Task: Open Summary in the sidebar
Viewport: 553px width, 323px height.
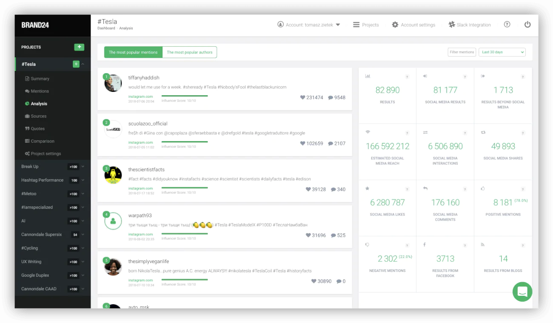Action: (x=40, y=79)
